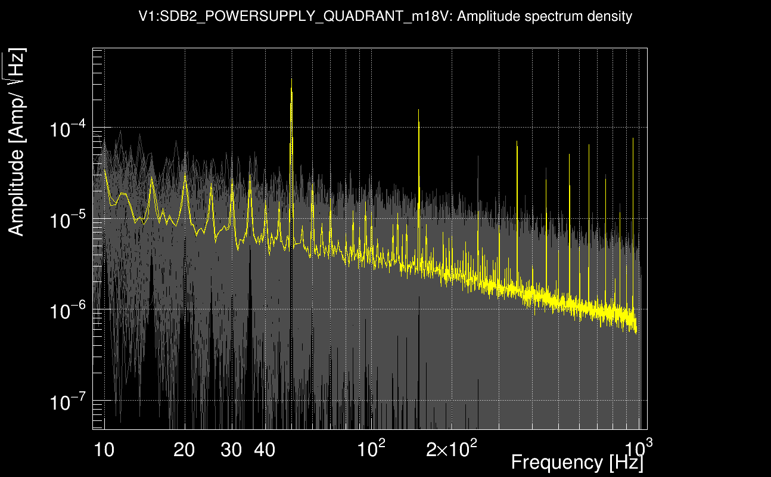Click the yellow peak at 20 Hz

point(185,176)
